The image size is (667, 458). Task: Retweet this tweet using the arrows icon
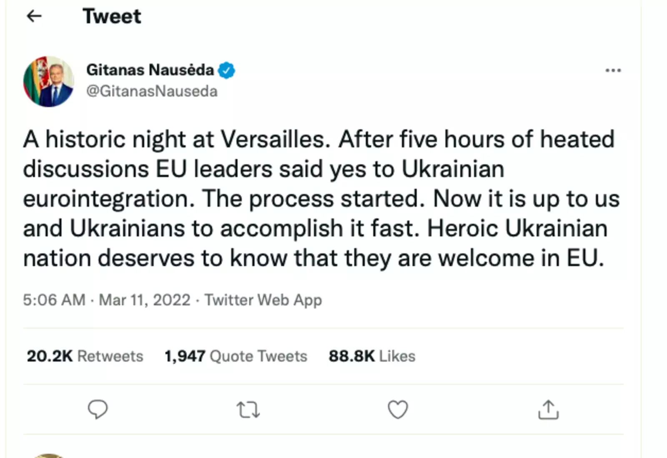pyautogui.click(x=248, y=410)
